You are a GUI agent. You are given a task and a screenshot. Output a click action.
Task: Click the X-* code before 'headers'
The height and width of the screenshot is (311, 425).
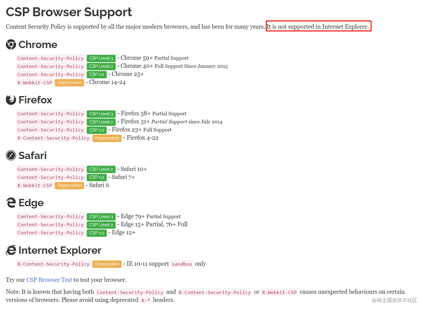coord(146,300)
